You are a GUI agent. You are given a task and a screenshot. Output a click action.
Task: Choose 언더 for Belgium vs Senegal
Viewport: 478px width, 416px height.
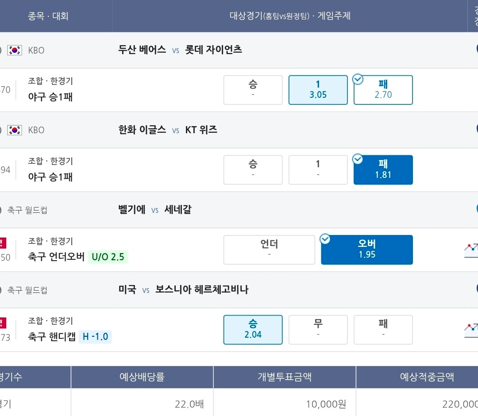(x=269, y=250)
